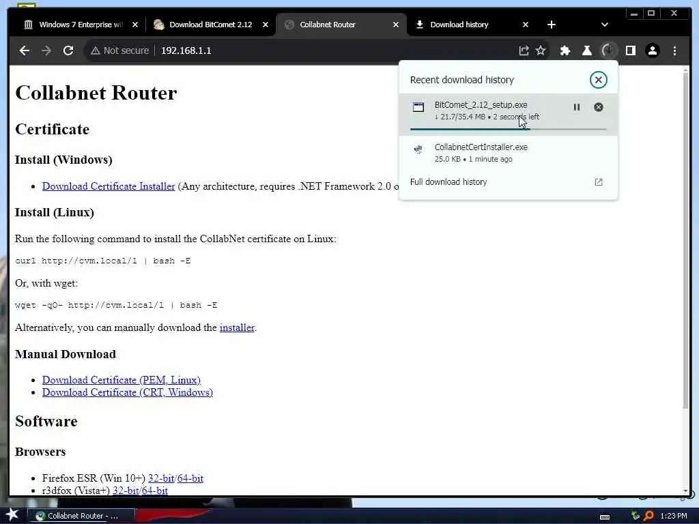Viewport: 699px width, 524px height.
Task: Bookmark this page with the star icon
Action: [541, 50]
